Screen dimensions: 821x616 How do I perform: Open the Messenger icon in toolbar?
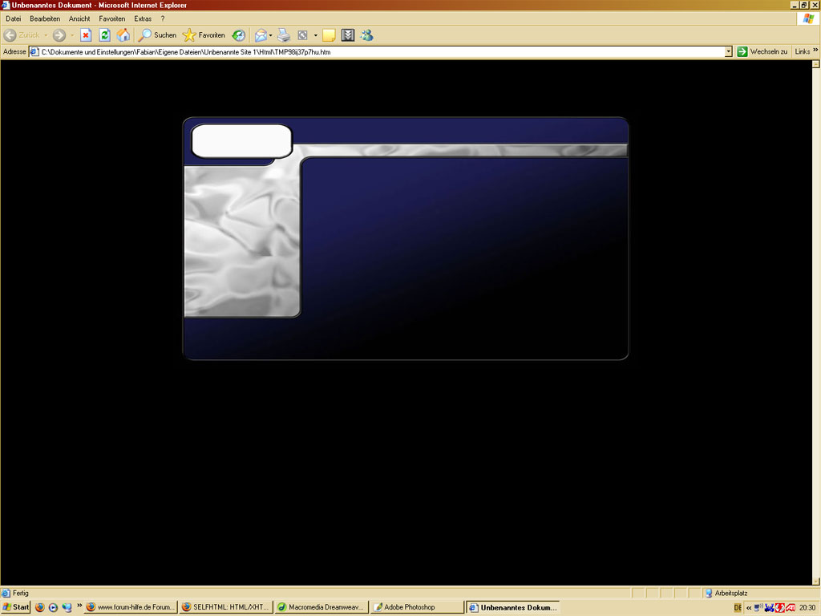(366, 35)
